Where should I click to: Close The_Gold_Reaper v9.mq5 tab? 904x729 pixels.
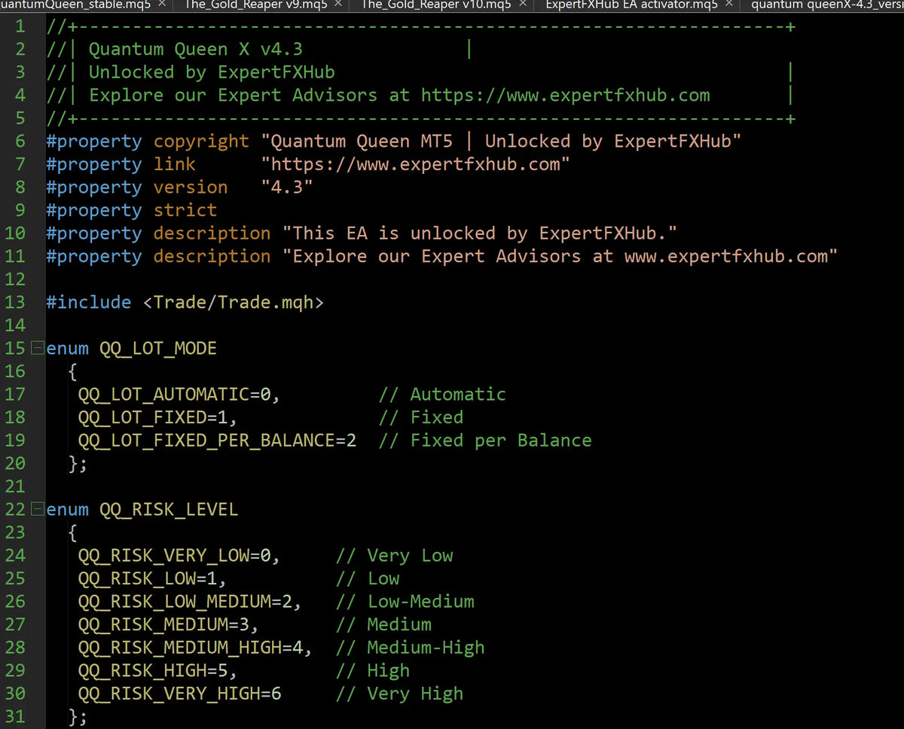[338, 5]
